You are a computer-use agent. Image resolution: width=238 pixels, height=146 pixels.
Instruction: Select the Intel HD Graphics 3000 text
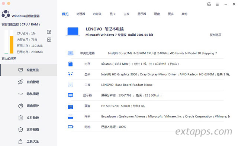[x=165, y=74]
